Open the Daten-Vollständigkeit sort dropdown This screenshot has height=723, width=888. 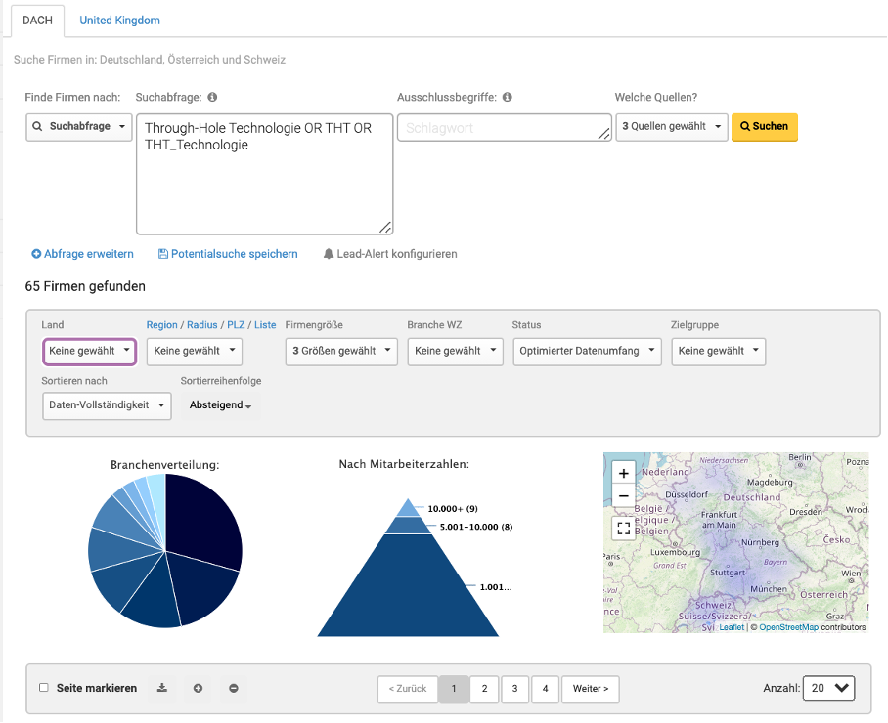tap(107, 405)
